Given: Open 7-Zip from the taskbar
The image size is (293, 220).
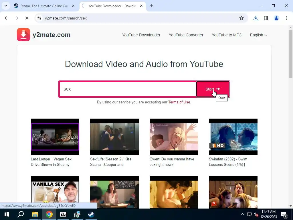Looking at the screenshot, I should click(63, 214).
